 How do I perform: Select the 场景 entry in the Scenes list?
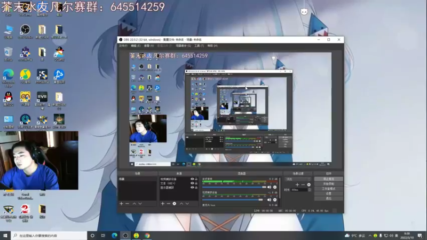(138, 179)
